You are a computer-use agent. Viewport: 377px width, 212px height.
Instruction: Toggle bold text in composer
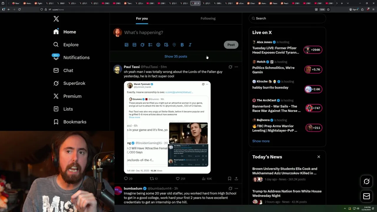tap(182, 45)
